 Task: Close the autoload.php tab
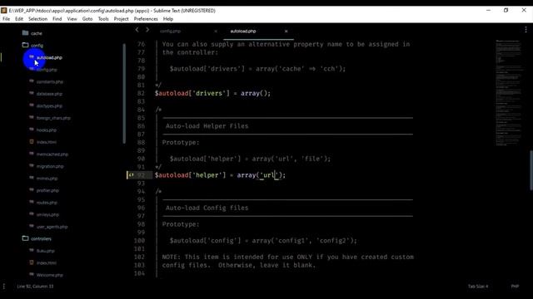click(x=286, y=32)
